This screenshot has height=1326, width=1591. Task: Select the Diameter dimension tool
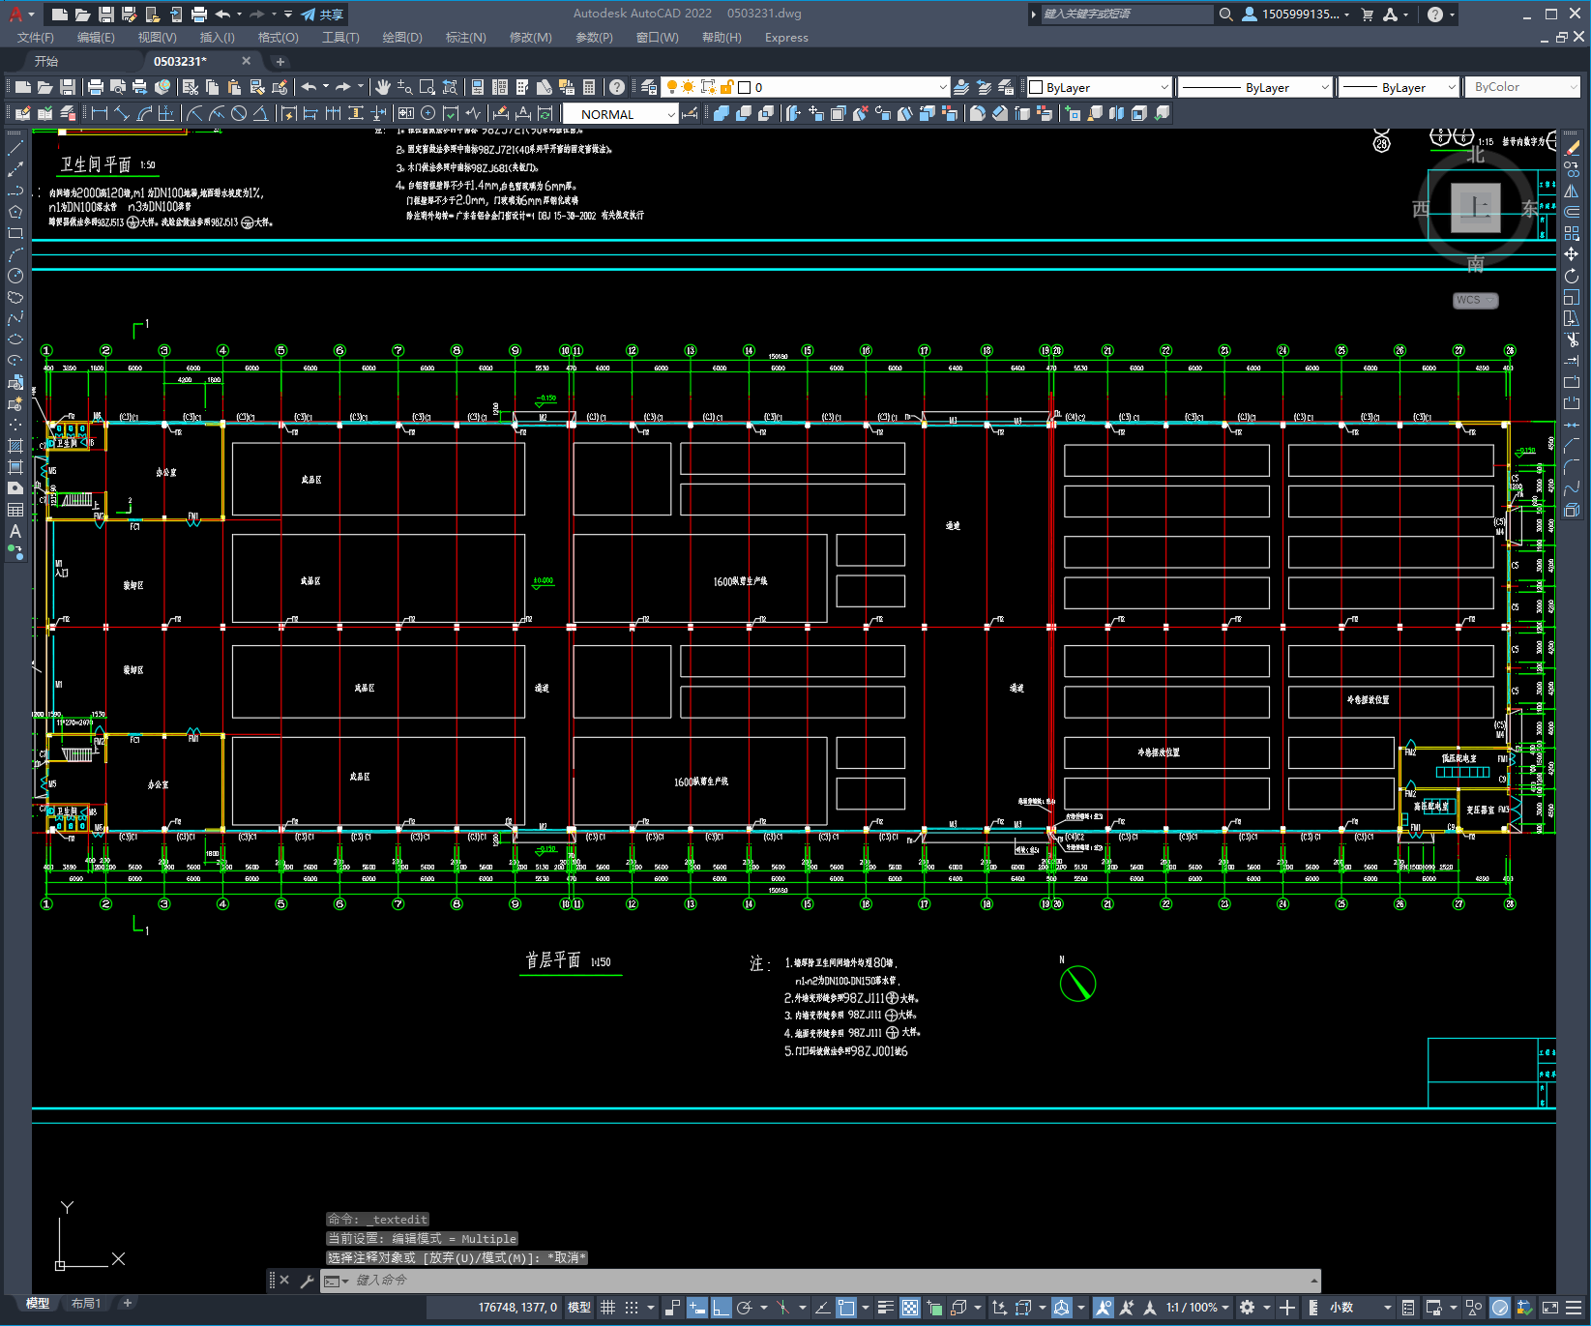[239, 114]
